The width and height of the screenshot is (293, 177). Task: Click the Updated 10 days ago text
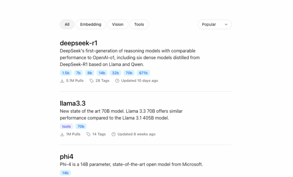(140, 81)
